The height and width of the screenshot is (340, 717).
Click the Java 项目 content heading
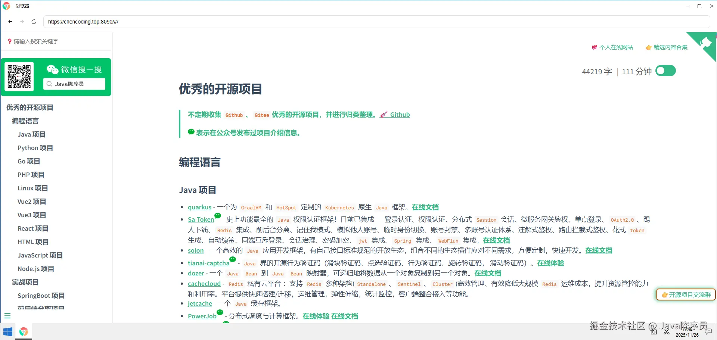click(x=198, y=190)
